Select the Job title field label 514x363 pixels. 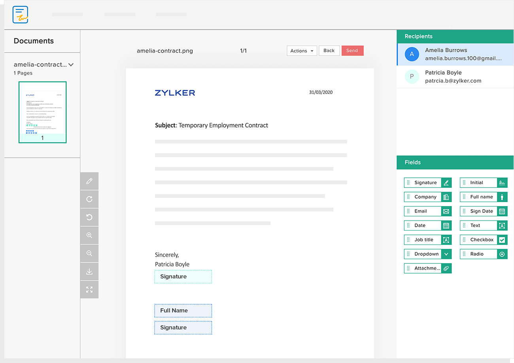[x=424, y=240]
